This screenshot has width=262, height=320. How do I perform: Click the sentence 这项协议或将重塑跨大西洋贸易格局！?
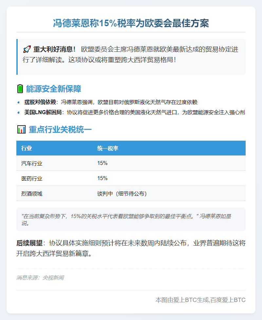pyautogui.click(x=122, y=60)
